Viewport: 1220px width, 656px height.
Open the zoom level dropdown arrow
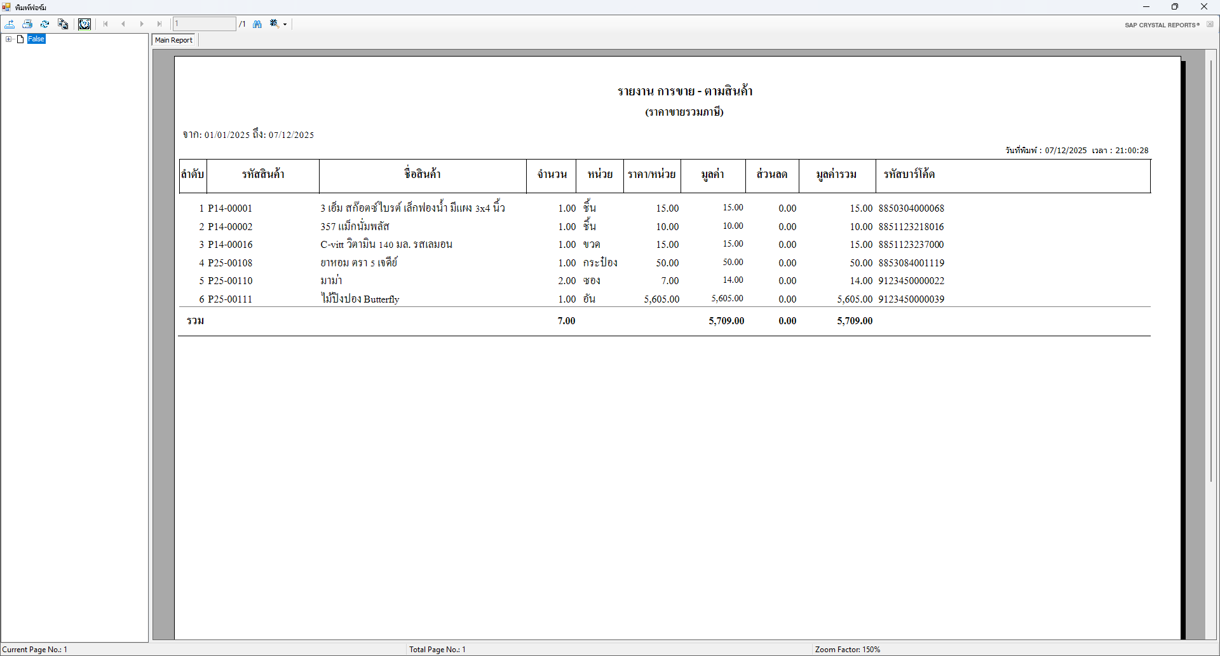coord(285,25)
